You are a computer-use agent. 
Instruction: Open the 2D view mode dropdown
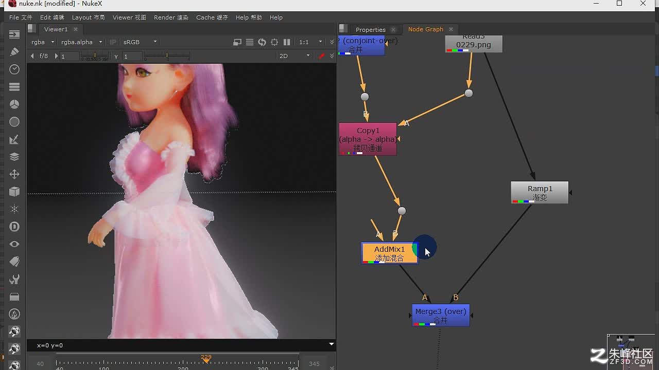click(294, 56)
